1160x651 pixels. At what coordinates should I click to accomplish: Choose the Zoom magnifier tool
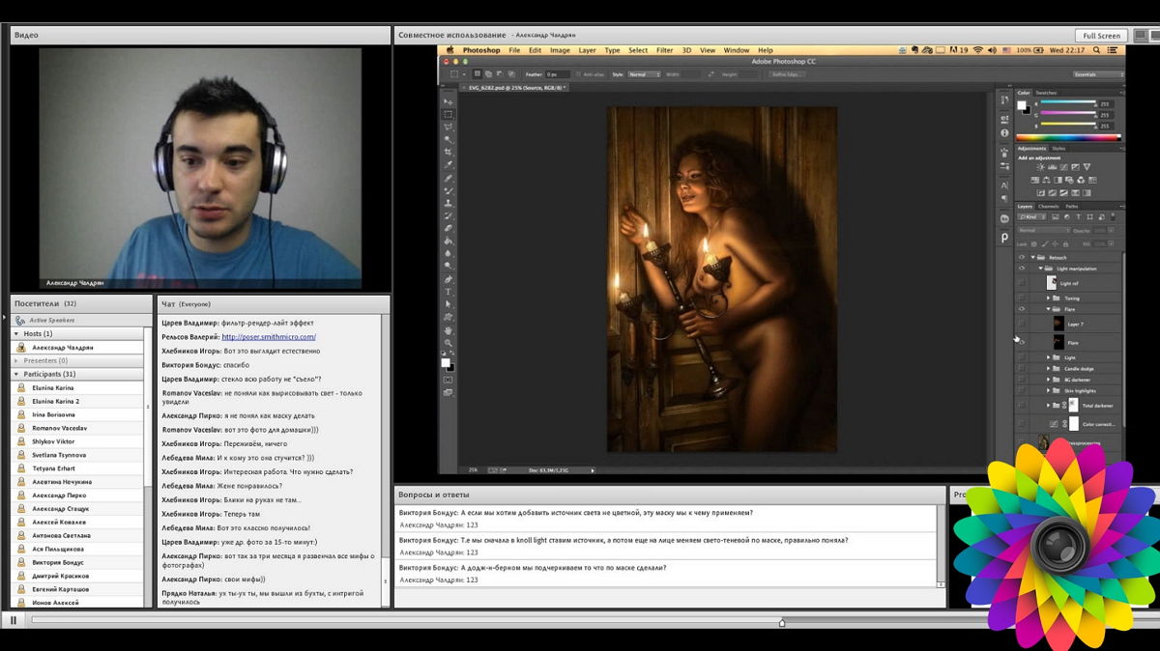coord(448,343)
